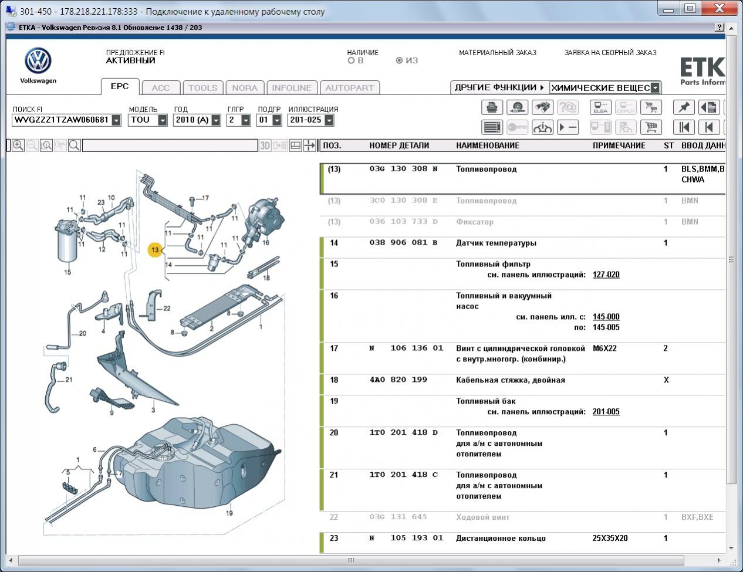743x572 pixels.
Task: Open the ПОДГР subgroup dropdown
Action: click(277, 120)
